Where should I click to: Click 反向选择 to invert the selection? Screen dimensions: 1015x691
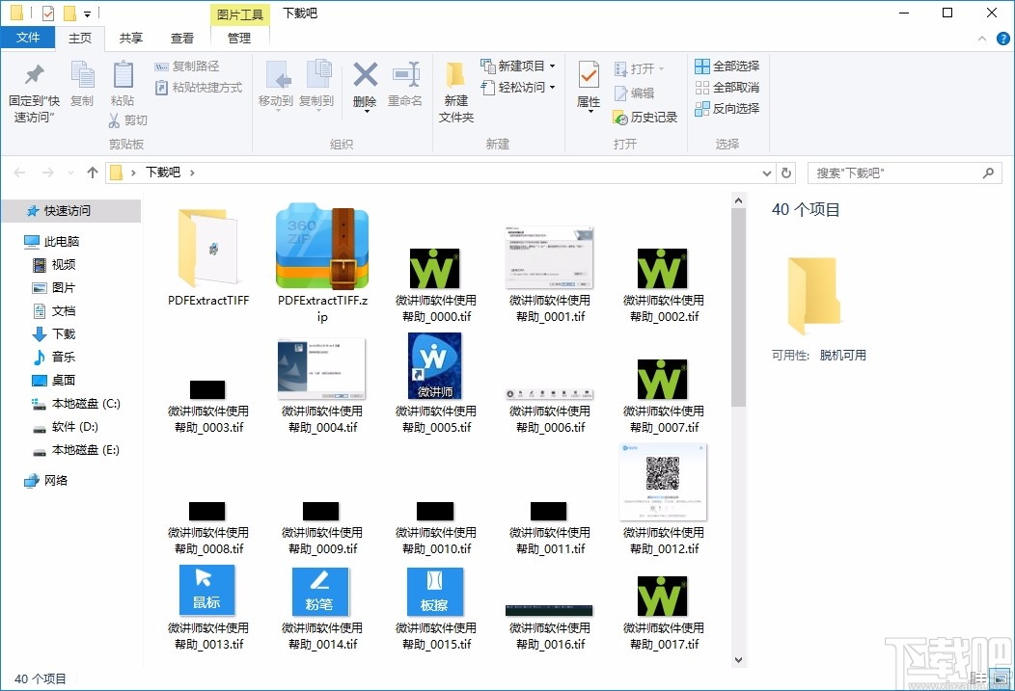point(726,108)
